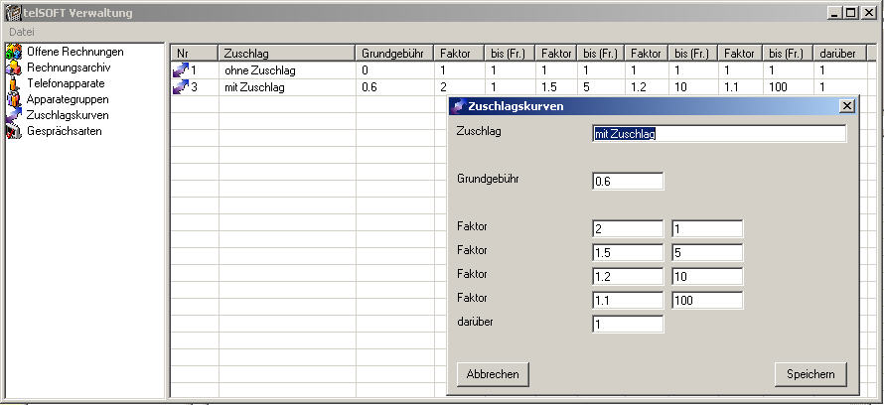Viewport: 884px width, 405px height.
Task: Sort by the Zuschlag column header
Action: point(286,54)
